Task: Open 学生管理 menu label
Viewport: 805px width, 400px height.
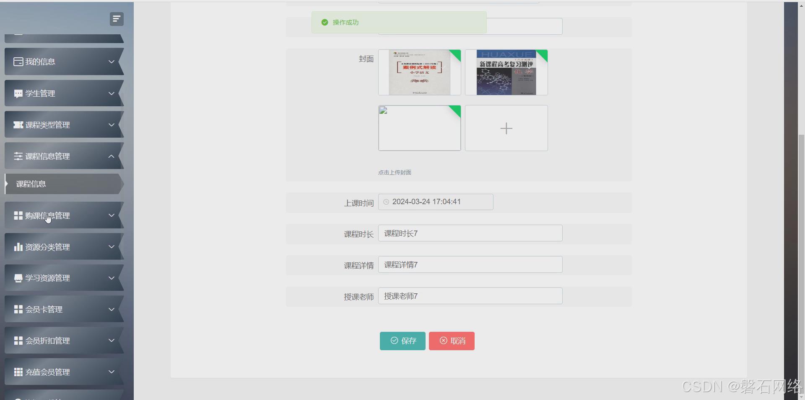Action: click(x=40, y=93)
